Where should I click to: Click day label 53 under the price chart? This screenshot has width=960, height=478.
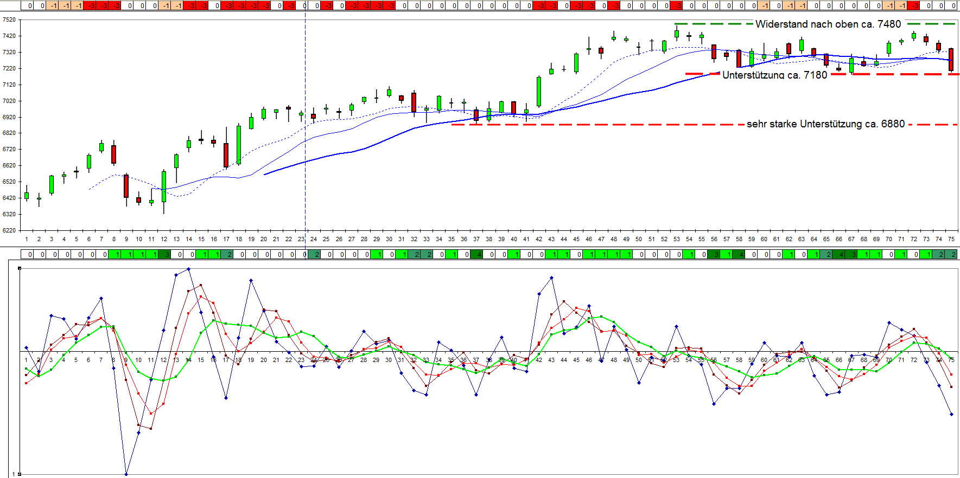coord(676,239)
